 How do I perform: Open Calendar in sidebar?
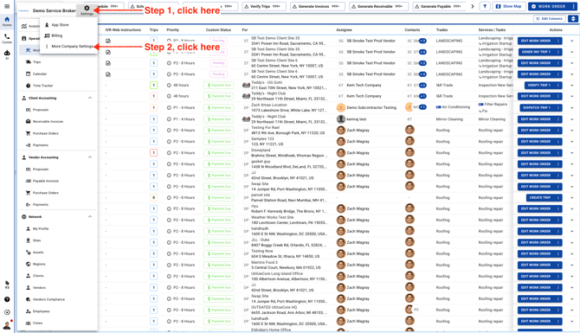click(x=40, y=74)
